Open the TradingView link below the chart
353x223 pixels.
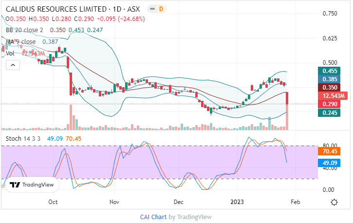[x=194, y=217]
